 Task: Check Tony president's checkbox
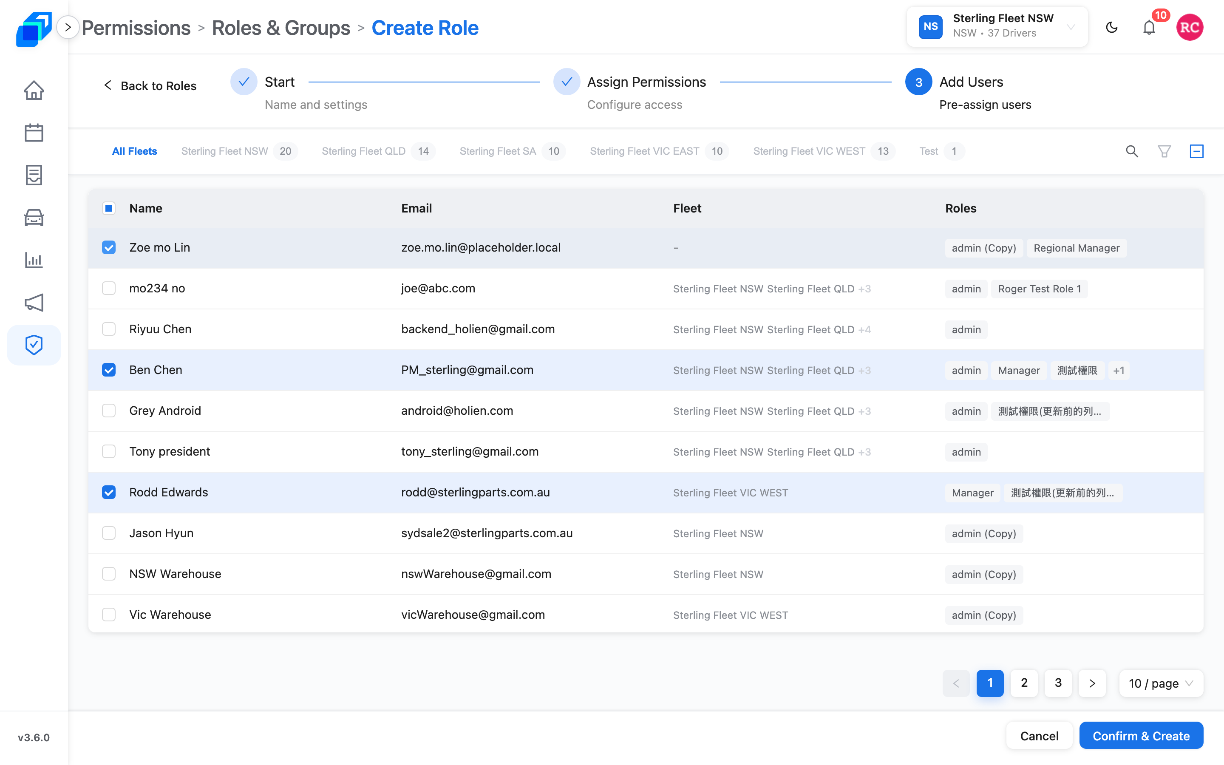(x=109, y=452)
